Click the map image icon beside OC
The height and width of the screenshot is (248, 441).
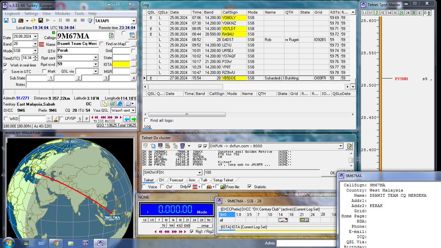(x=112, y=104)
